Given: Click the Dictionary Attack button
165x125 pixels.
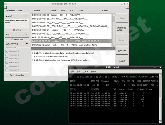Looking at the screenshot, I should (x=122, y=29).
